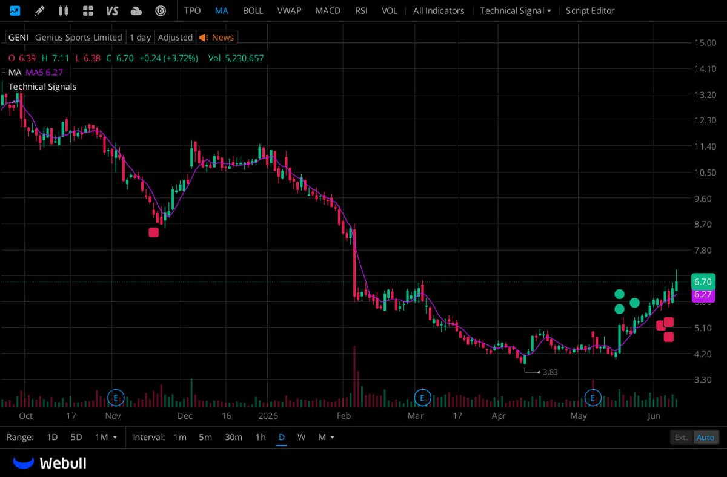Click the green 6.70 current price tag
The height and width of the screenshot is (477, 727).
point(703,281)
